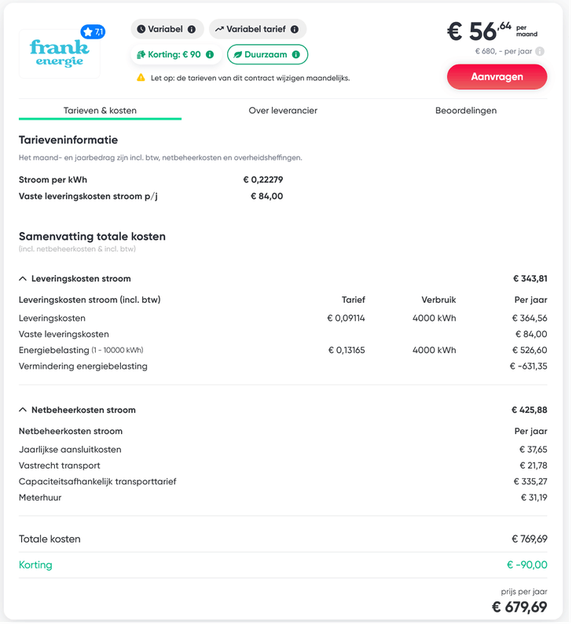Click the Frank Energie logo

(x=60, y=54)
